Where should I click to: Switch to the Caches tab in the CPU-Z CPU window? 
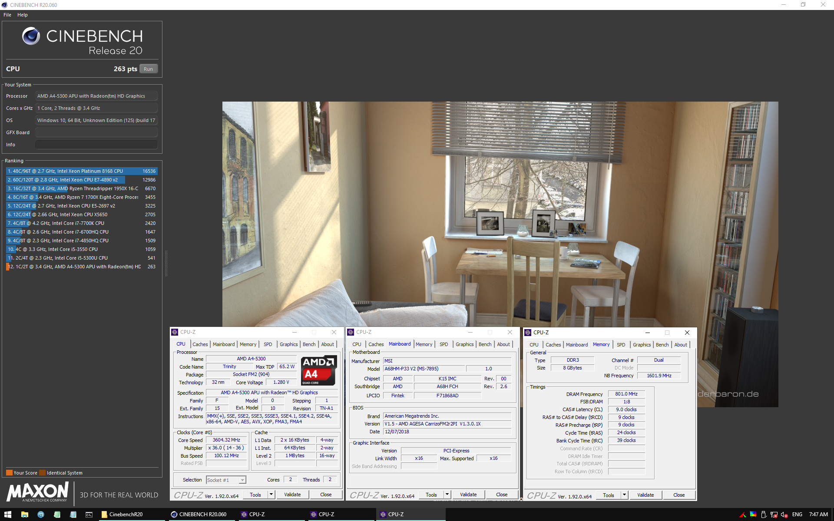point(200,344)
